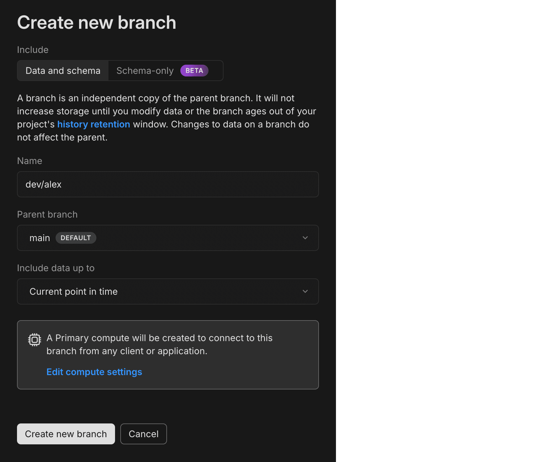Click the BETA badge on Schema-only

point(194,70)
